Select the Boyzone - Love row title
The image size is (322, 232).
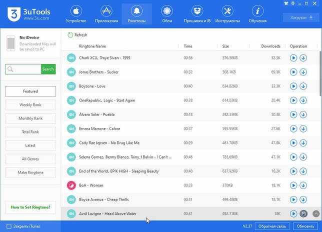coord(92,86)
